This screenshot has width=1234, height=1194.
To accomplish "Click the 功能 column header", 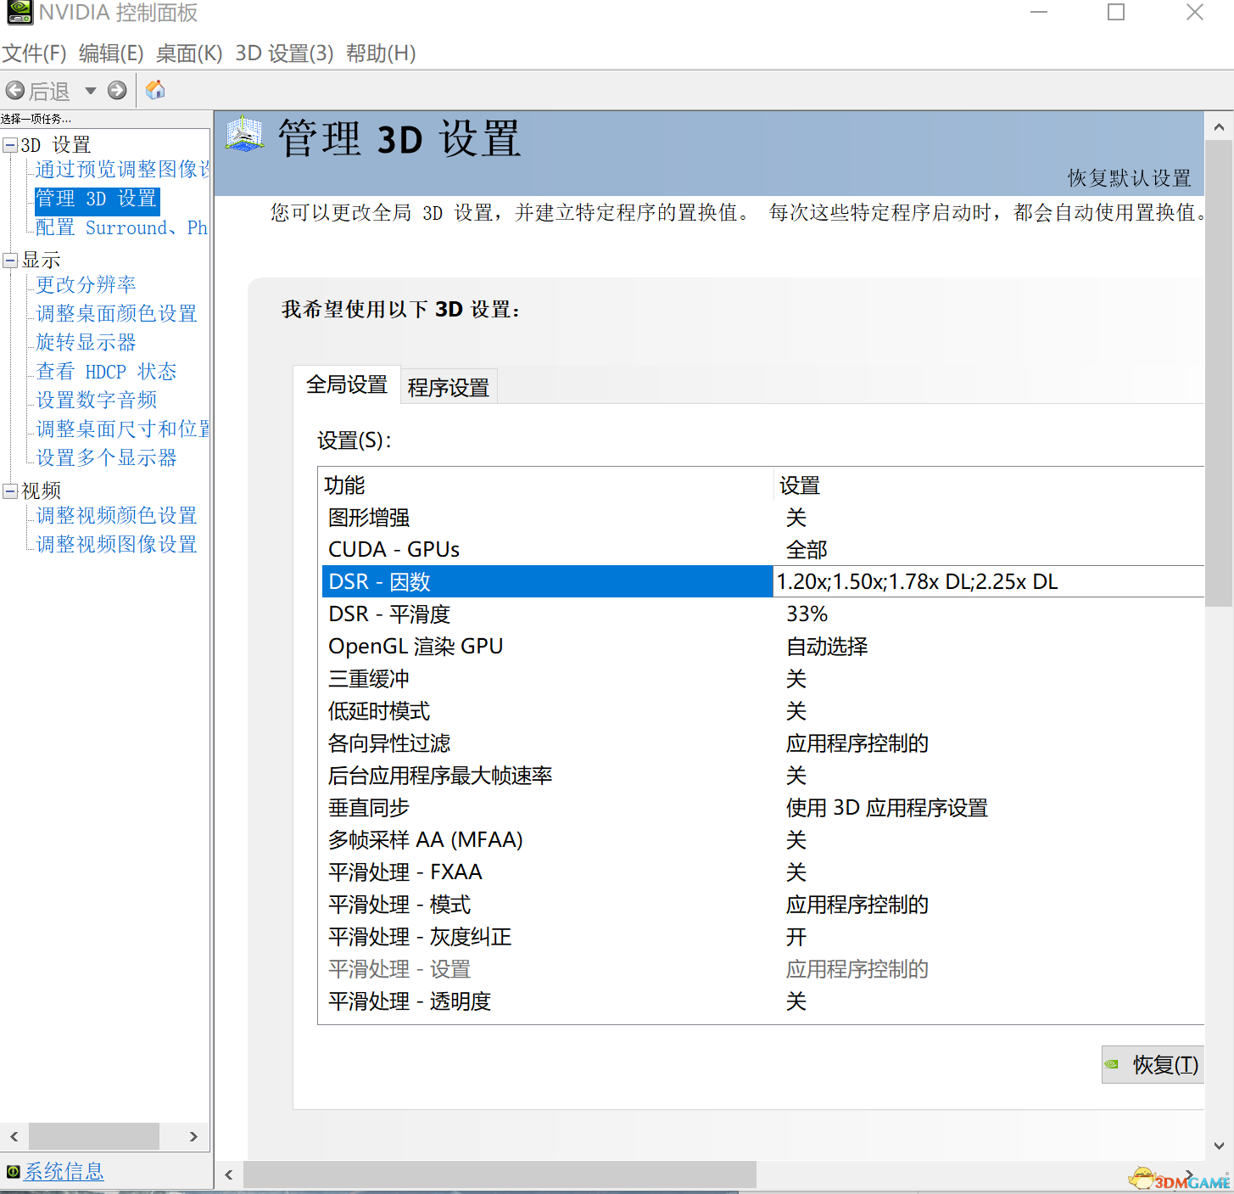I will click(545, 485).
